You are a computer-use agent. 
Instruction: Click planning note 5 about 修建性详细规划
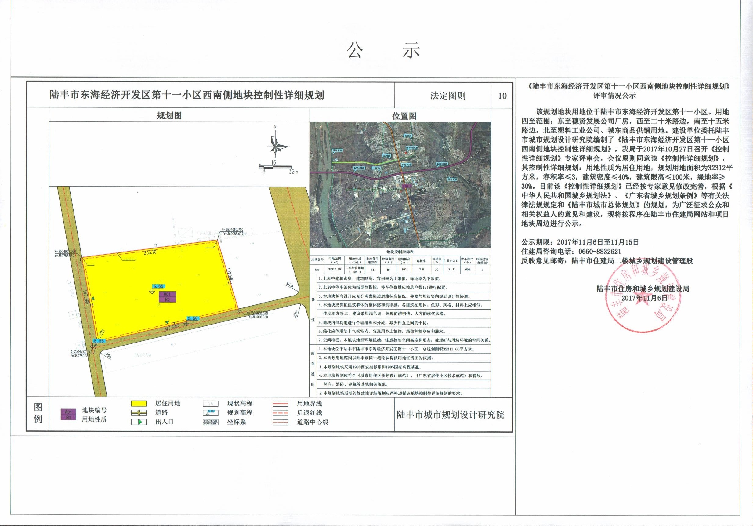coord(391,393)
